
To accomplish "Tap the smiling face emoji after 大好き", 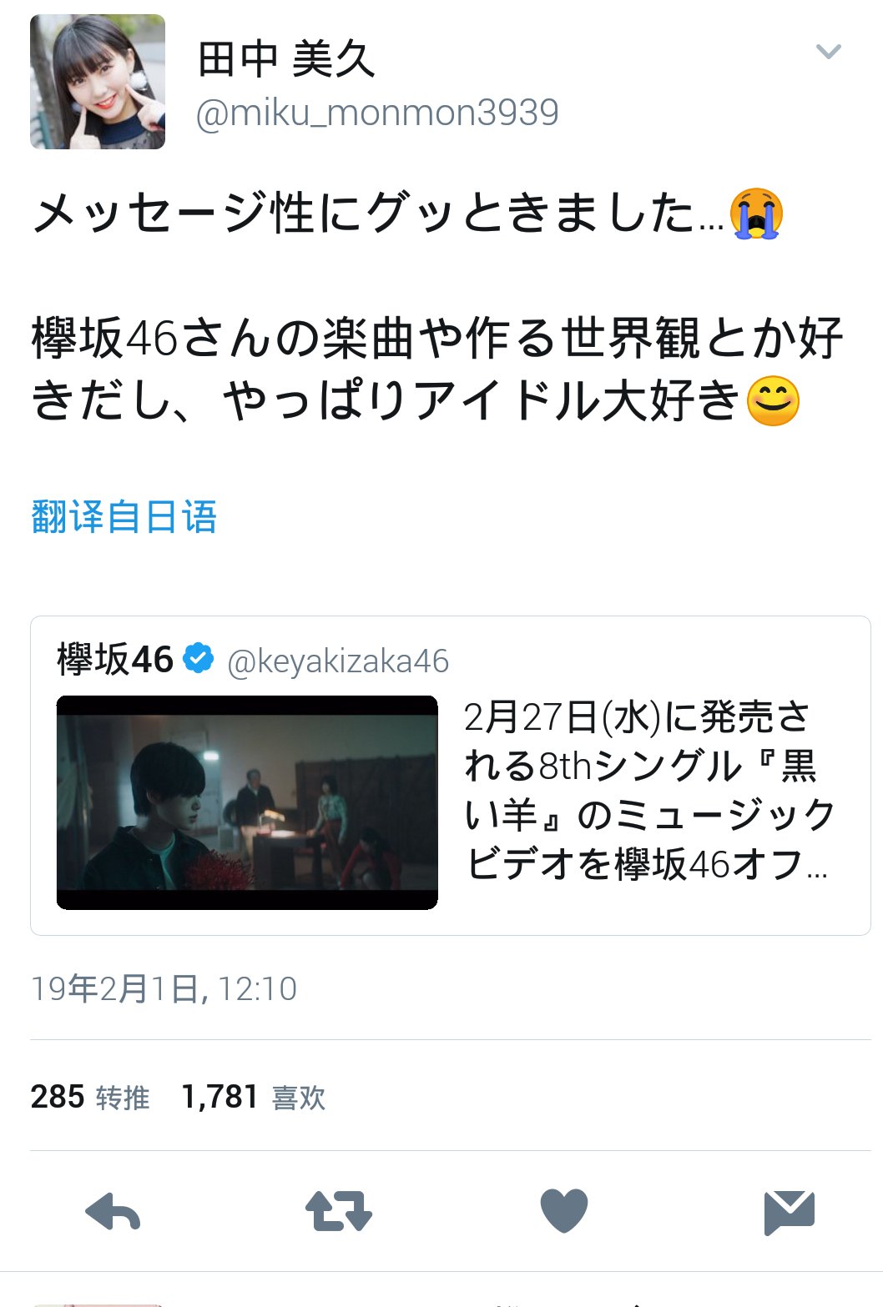I will pos(773,401).
